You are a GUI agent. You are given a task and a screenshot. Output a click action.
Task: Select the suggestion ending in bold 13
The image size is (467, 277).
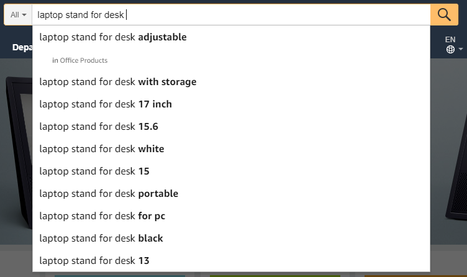pyautogui.click(x=94, y=260)
